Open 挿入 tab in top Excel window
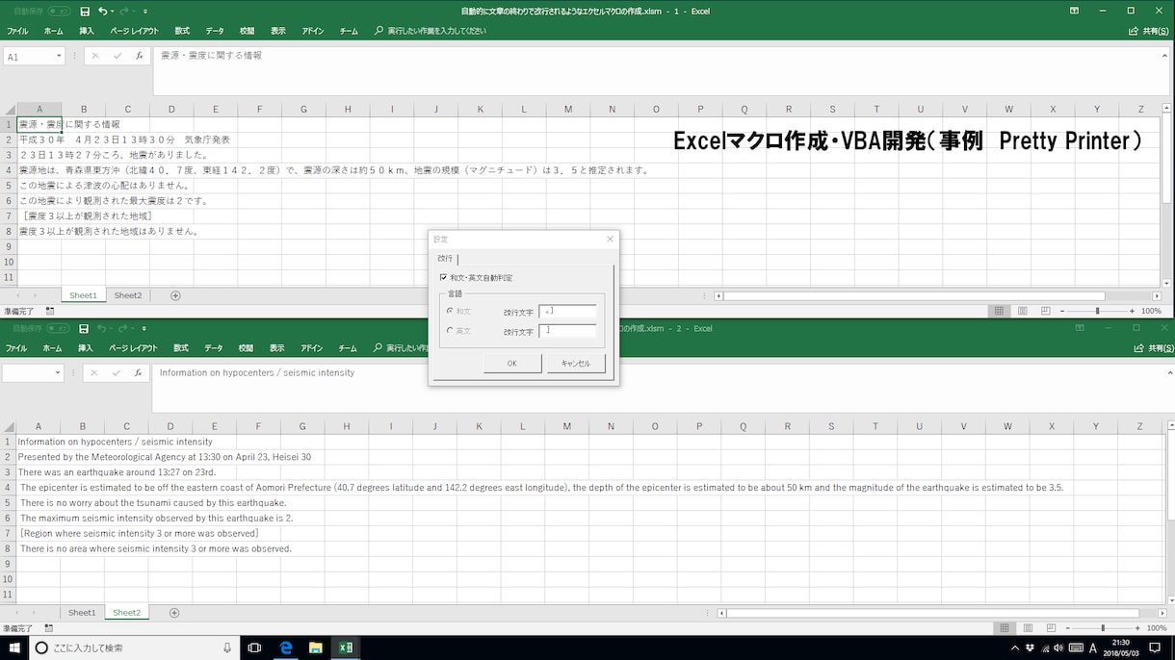Image resolution: width=1175 pixels, height=660 pixels. coord(87,31)
